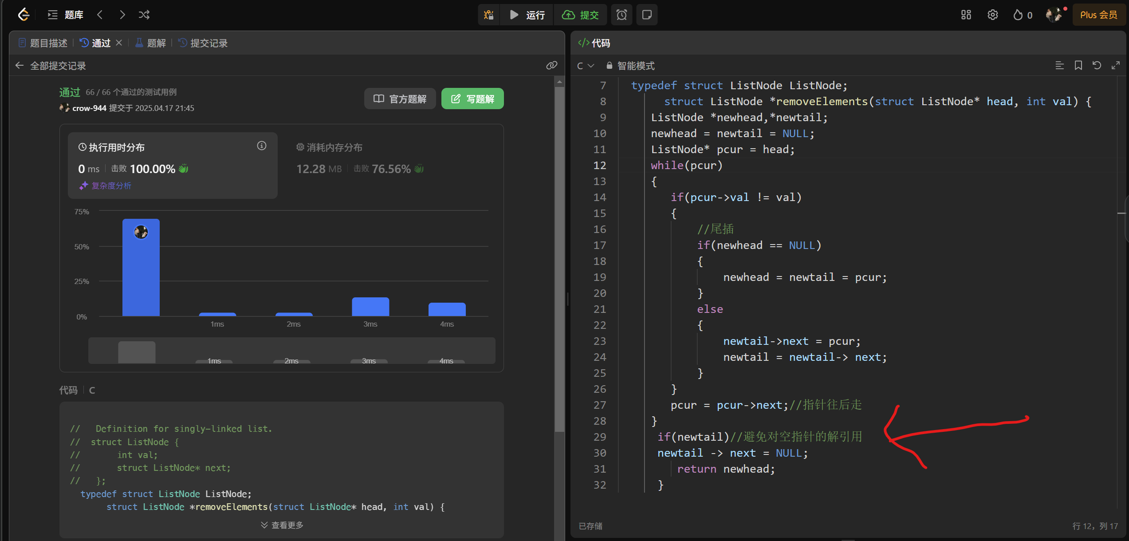The image size is (1129, 541).
Task: Click the alarm clock timer icon
Action: tap(622, 15)
